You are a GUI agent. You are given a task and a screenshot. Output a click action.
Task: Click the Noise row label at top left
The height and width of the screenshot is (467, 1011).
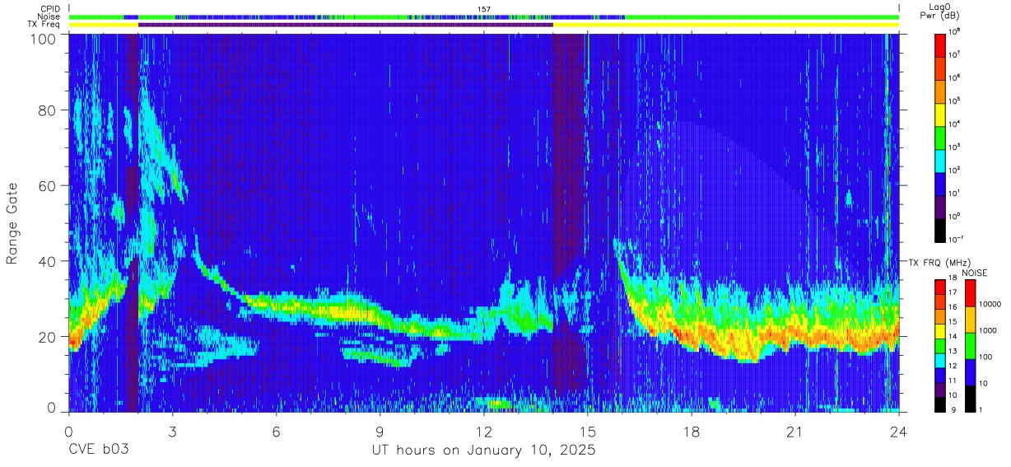point(49,16)
